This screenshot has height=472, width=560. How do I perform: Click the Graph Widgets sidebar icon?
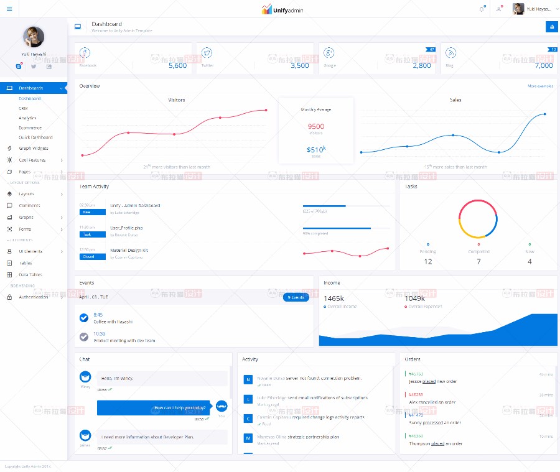[9, 149]
